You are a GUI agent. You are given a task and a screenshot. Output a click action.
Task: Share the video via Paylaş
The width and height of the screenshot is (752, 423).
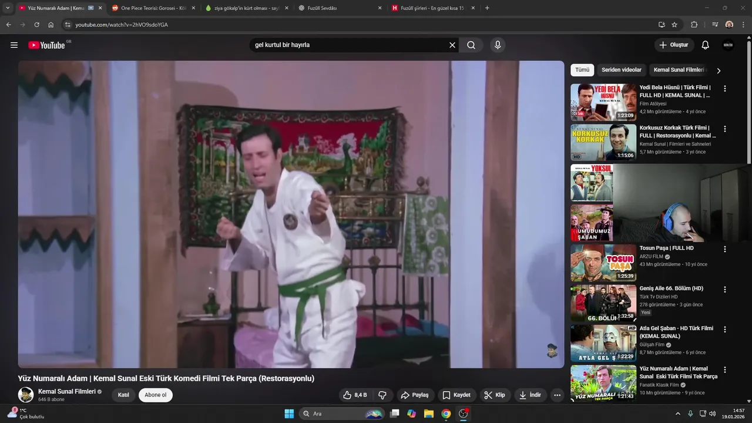tap(415, 395)
